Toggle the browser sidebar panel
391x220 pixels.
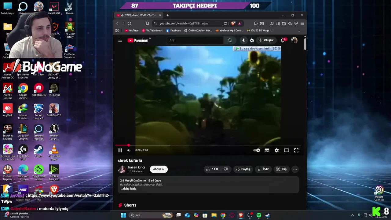coord(278,24)
